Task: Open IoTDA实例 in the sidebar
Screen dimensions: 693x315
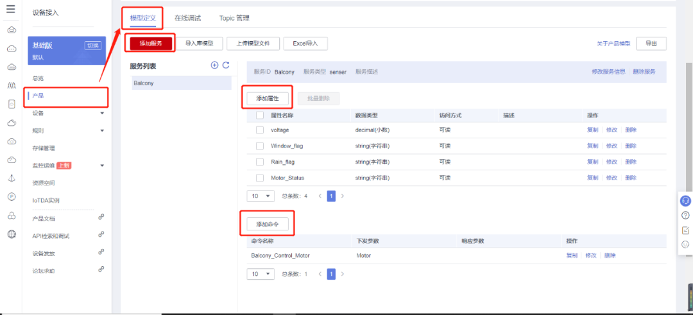Action: pos(46,201)
